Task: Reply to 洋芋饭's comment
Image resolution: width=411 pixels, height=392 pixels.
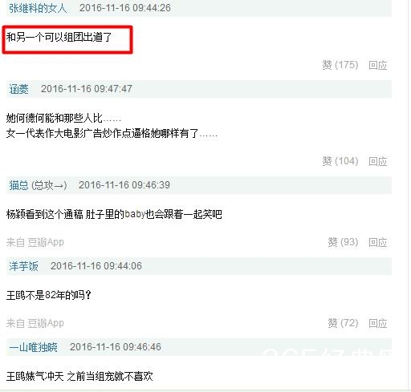Action: 378,323
